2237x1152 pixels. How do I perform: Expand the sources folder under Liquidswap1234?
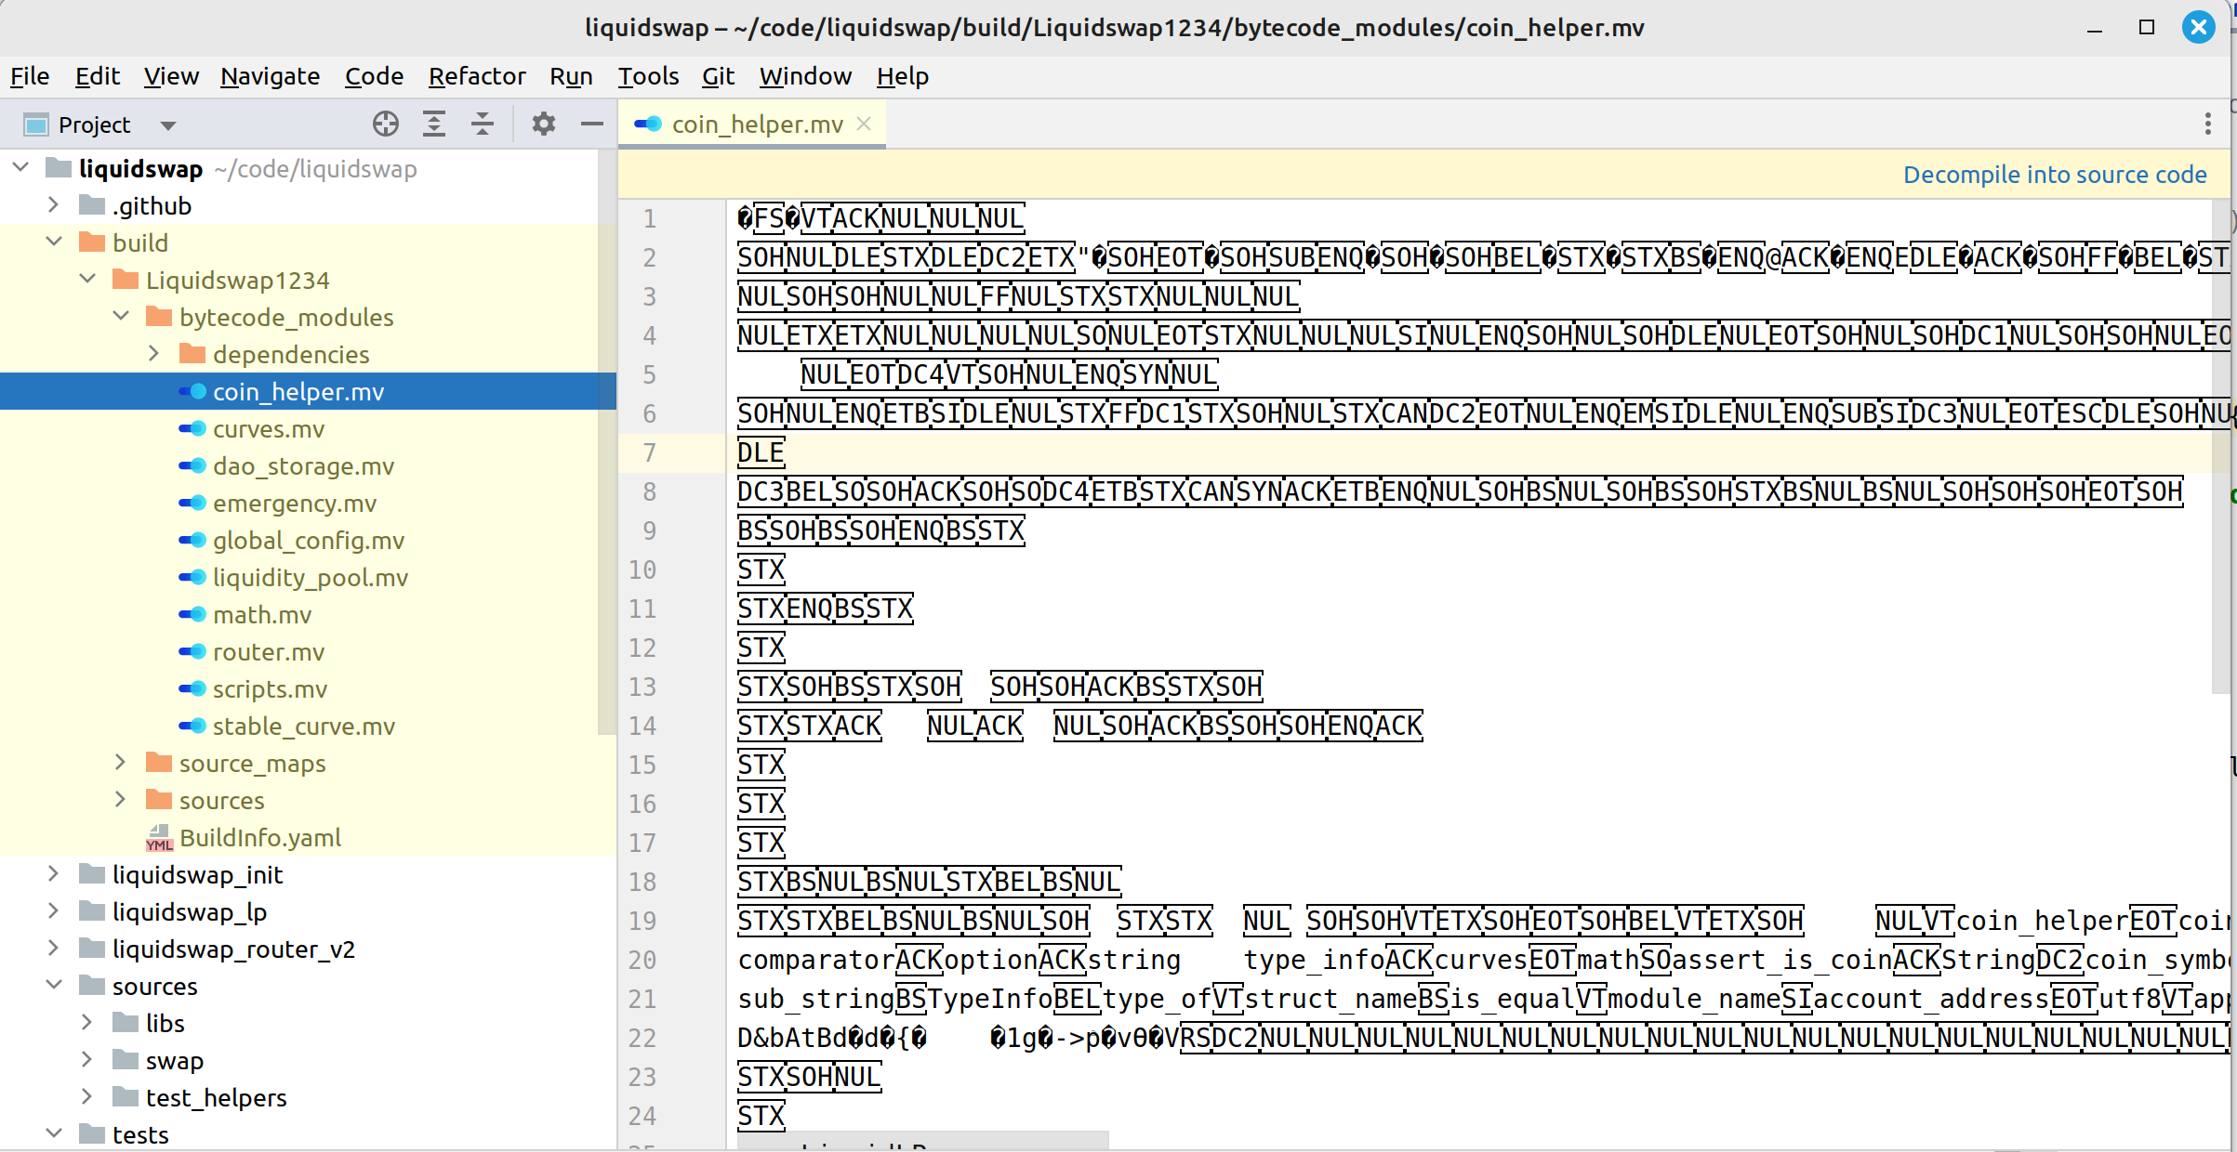pos(121,800)
